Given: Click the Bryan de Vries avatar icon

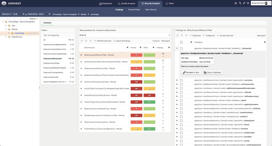Looking at the screenshot, I should point(266,3).
